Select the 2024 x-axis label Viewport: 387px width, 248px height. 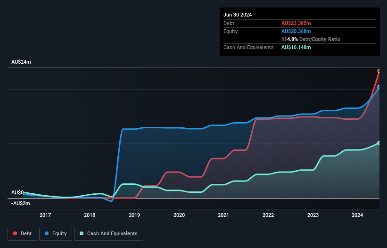[x=357, y=215]
